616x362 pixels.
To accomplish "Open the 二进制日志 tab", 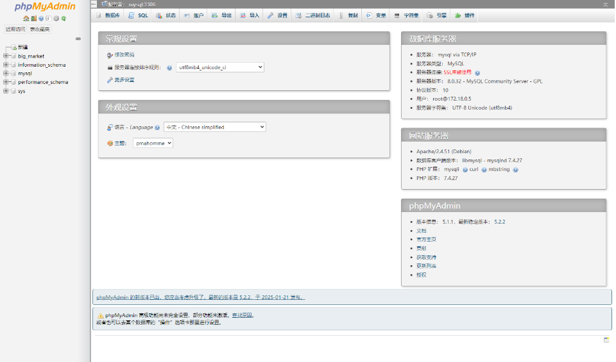I will (x=313, y=15).
